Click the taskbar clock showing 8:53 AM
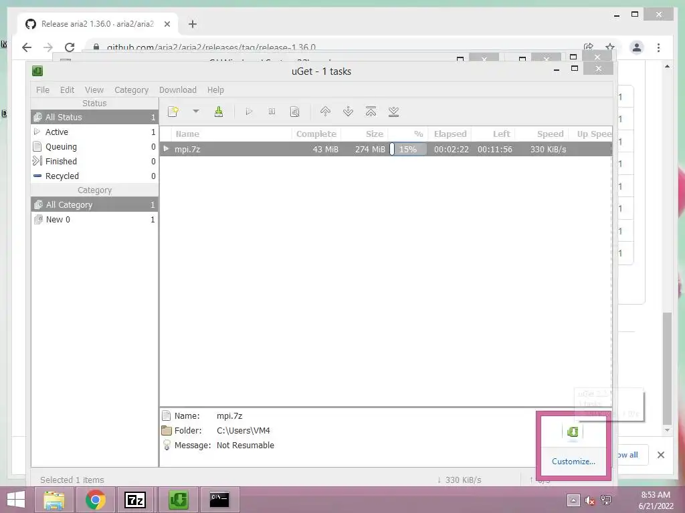 (656, 500)
